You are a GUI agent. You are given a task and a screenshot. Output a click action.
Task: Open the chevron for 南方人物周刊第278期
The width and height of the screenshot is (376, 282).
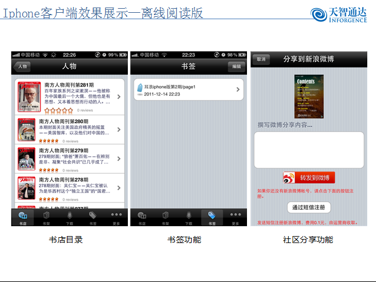(x=119, y=188)
